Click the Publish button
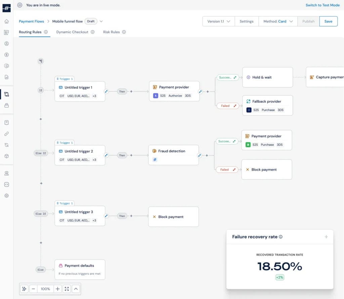Viewport: 344px width, 299px height. 308,21
